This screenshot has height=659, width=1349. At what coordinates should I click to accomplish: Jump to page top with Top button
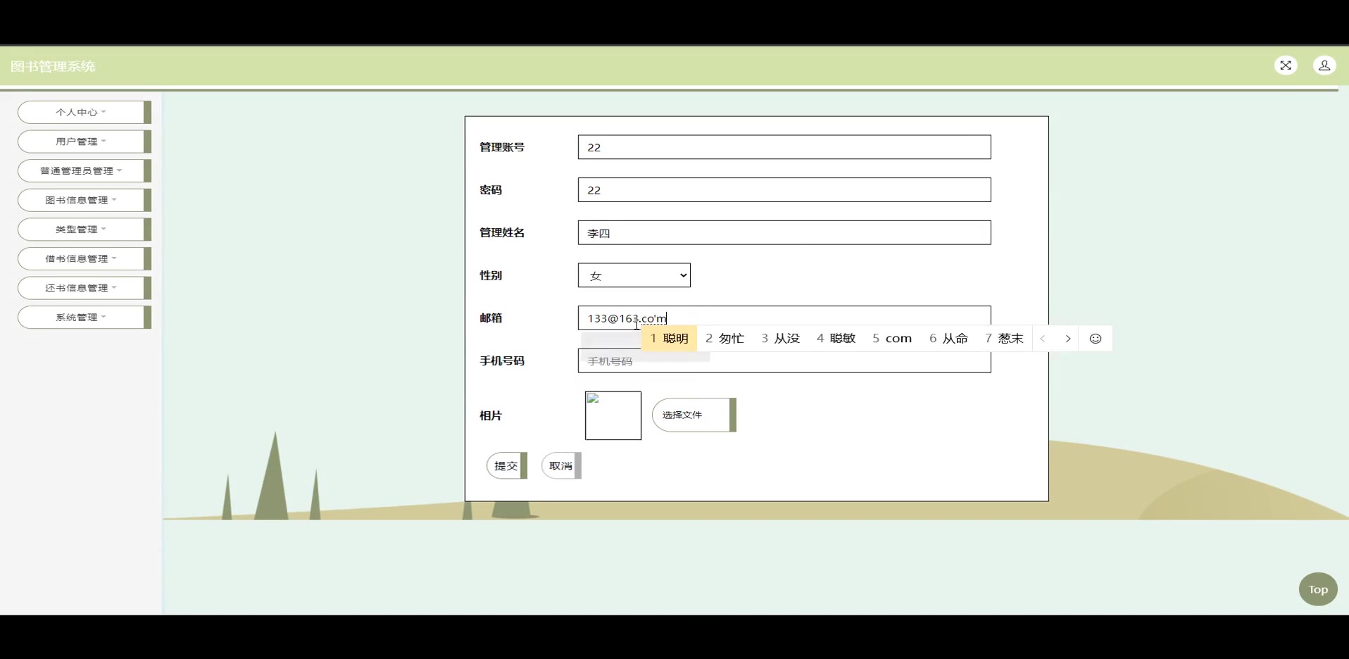click(1318, 589)
